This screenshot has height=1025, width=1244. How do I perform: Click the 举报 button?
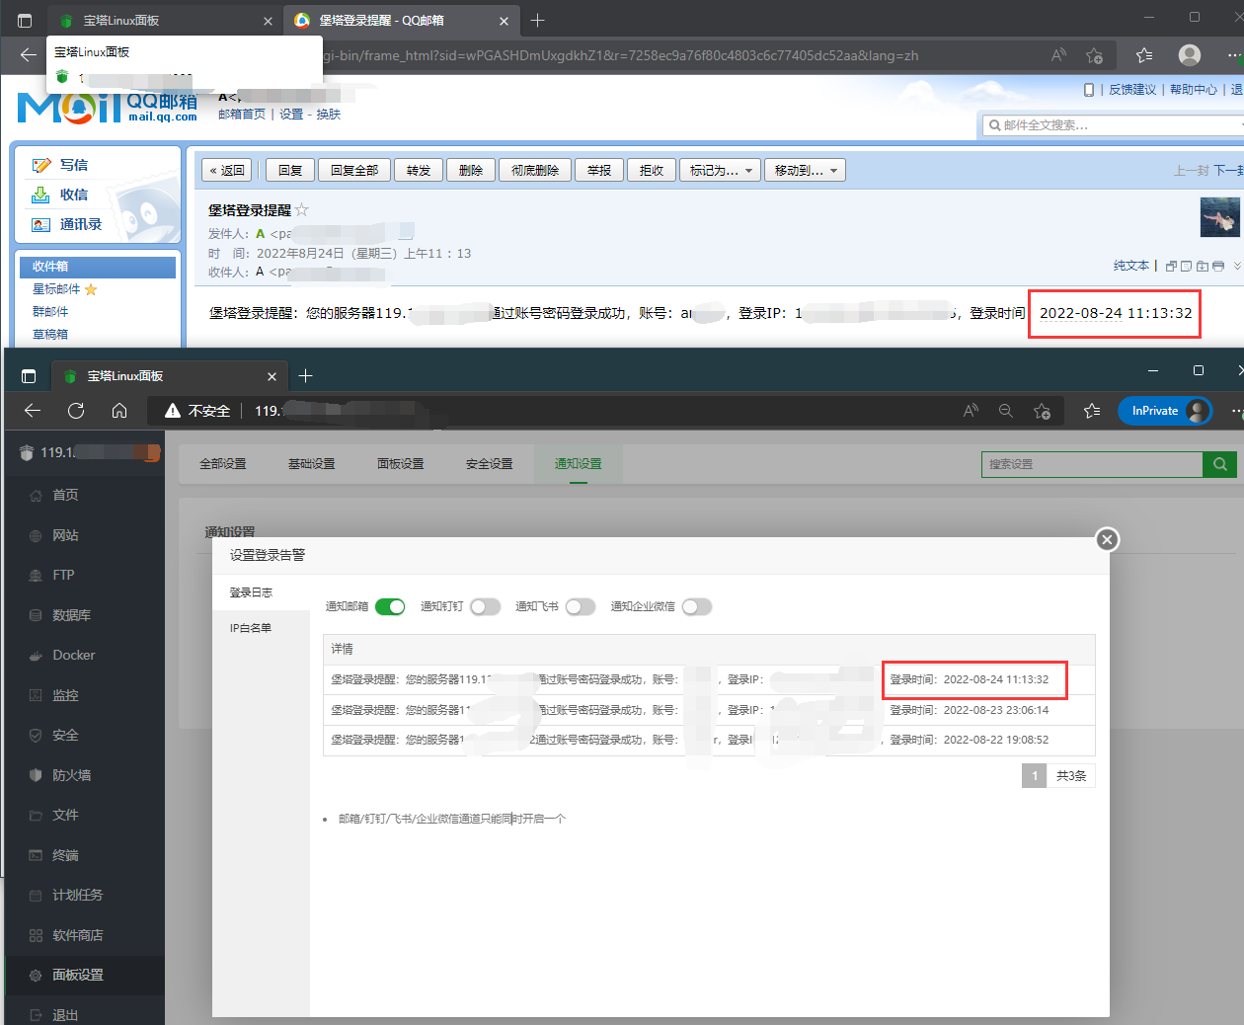tap(599, 170)
